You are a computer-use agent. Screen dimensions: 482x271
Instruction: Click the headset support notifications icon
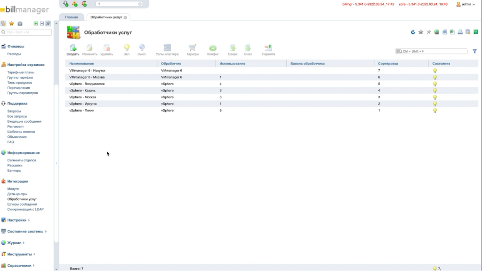click(x=65, y=4)
